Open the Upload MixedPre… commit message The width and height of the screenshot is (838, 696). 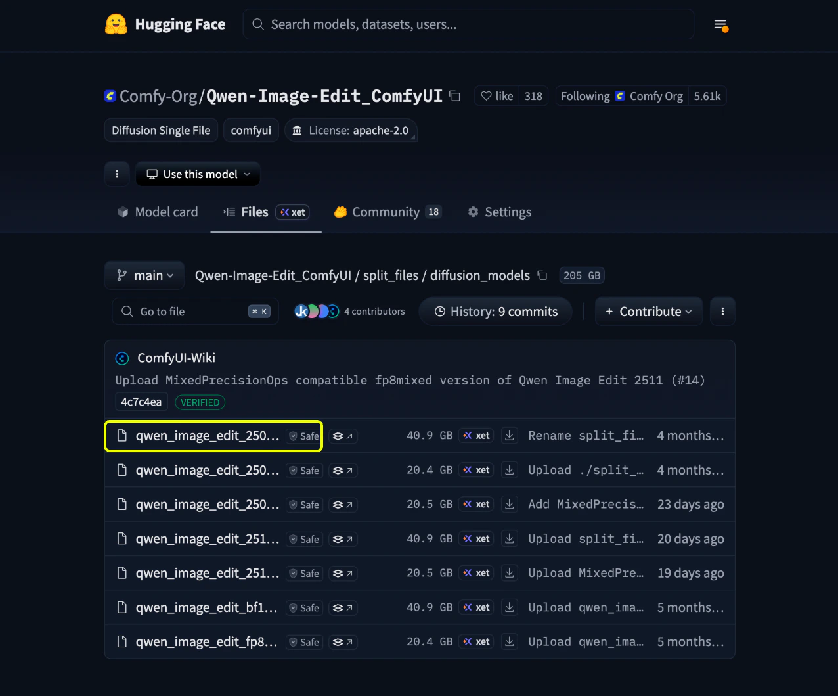[586, 573]
